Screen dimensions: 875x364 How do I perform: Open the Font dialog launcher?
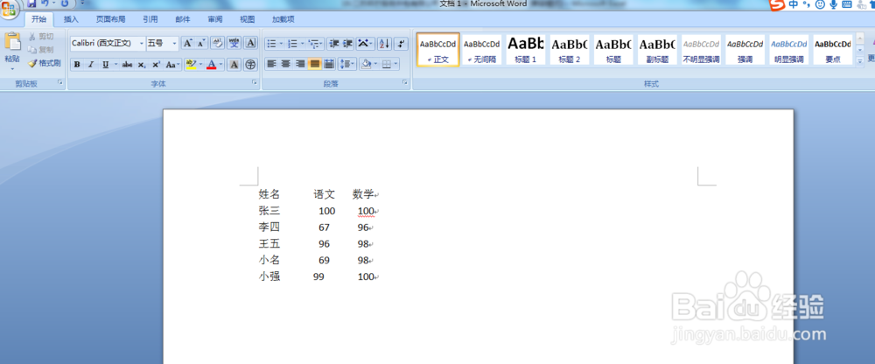coord(255,82)
